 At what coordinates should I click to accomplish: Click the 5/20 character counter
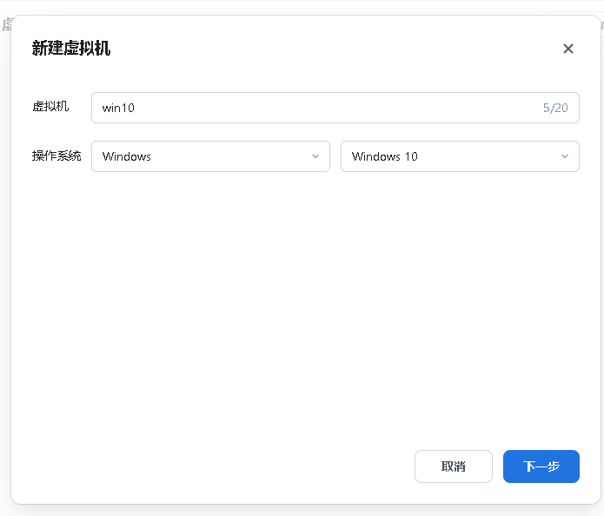(555, 108)
